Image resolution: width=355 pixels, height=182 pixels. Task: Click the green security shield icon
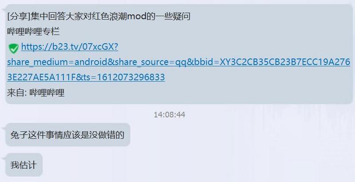pos(14,48)
